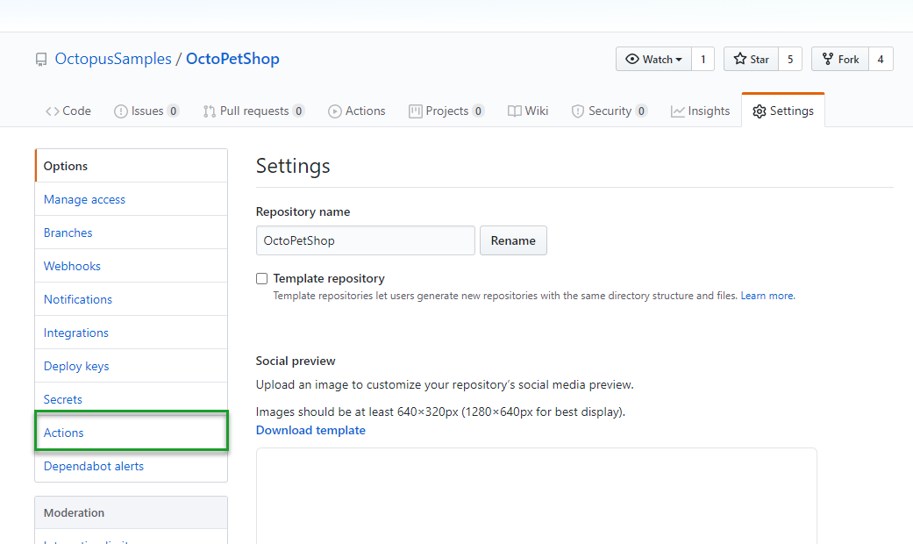Star the OctoPetShop repository
This screenshot has width=913, height=544.
[751, 60]
